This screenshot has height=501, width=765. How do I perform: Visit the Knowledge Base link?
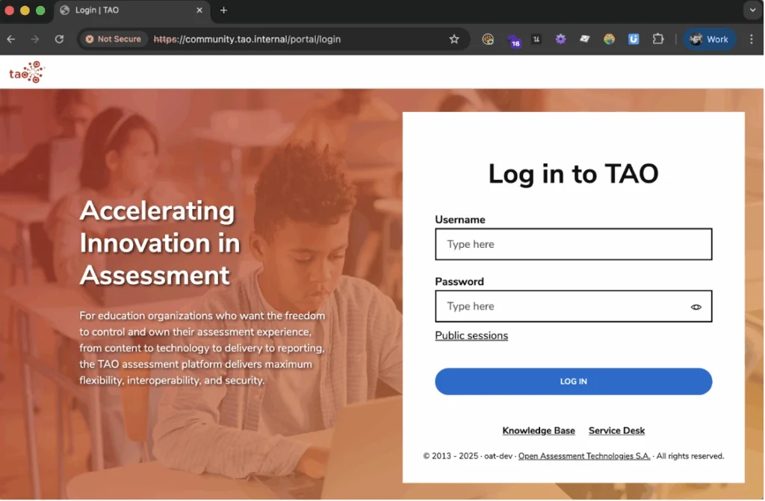click(539, 430)
